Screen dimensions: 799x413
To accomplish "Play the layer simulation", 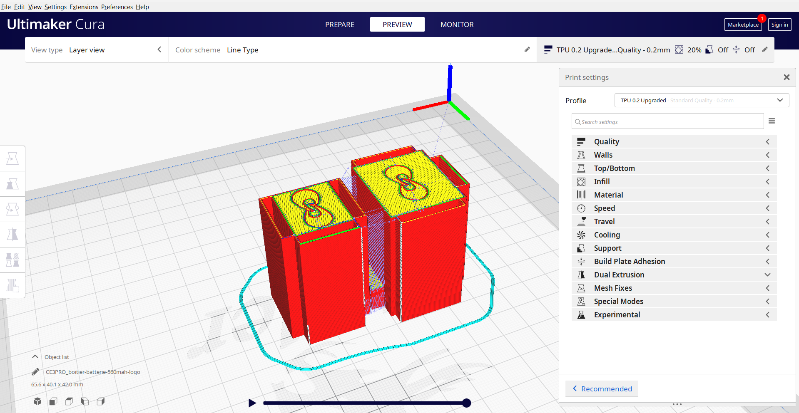I will pos(252,403).
